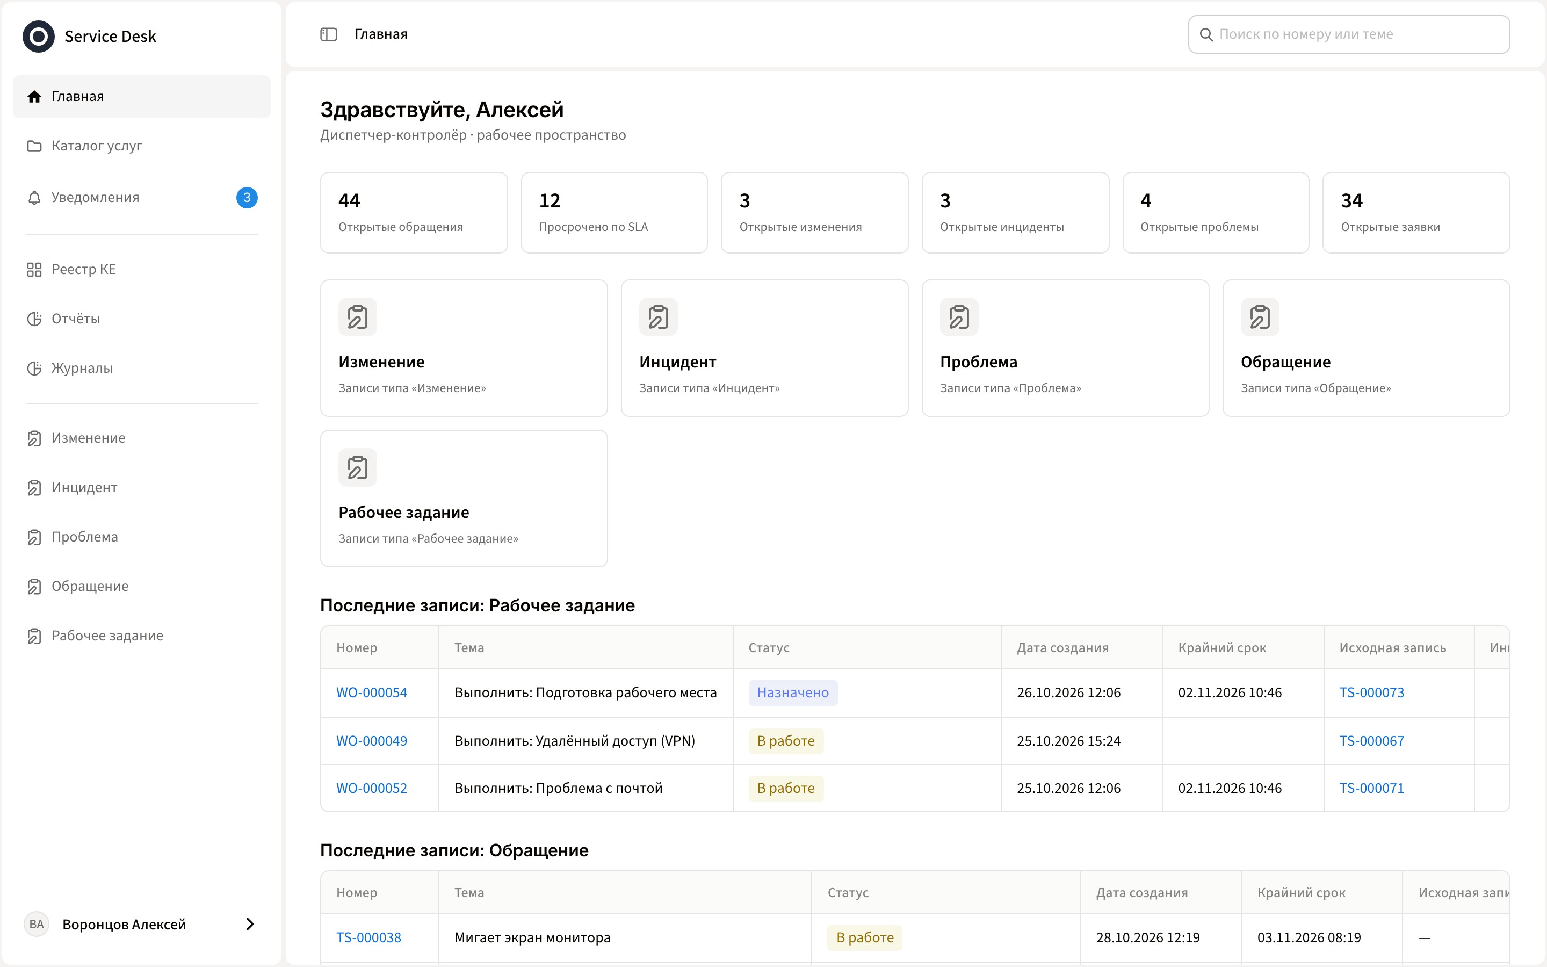
Task: Open the 3 Открытые изменения card
Action: (814, 213)
